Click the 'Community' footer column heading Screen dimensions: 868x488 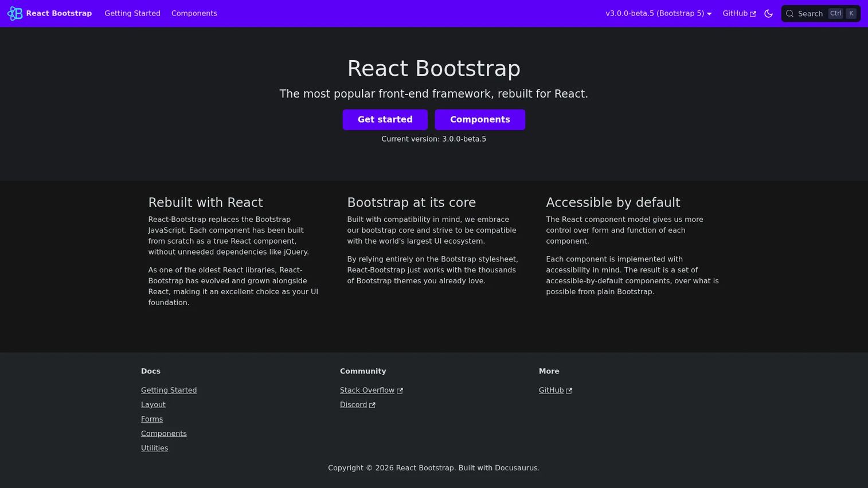(363, 372)
